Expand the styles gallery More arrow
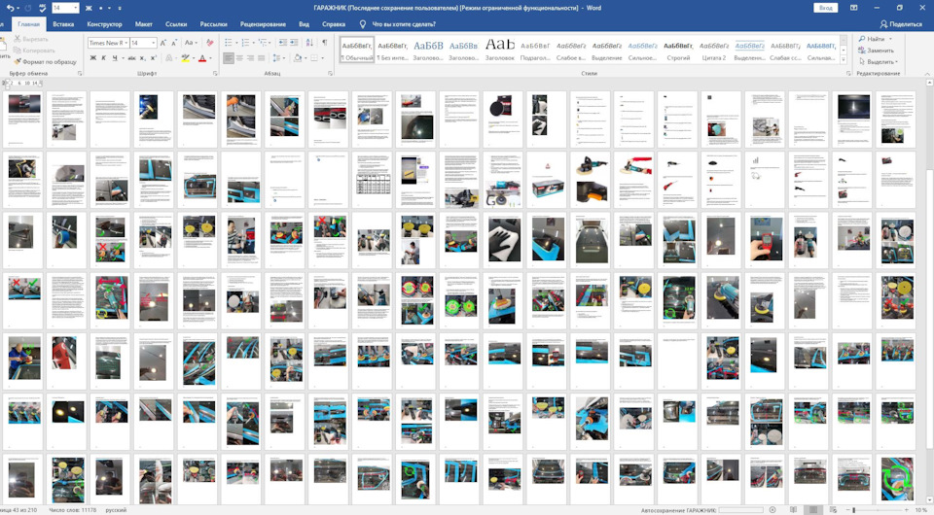The height and width of the screenshot is (515, 934). click(843, 59)
